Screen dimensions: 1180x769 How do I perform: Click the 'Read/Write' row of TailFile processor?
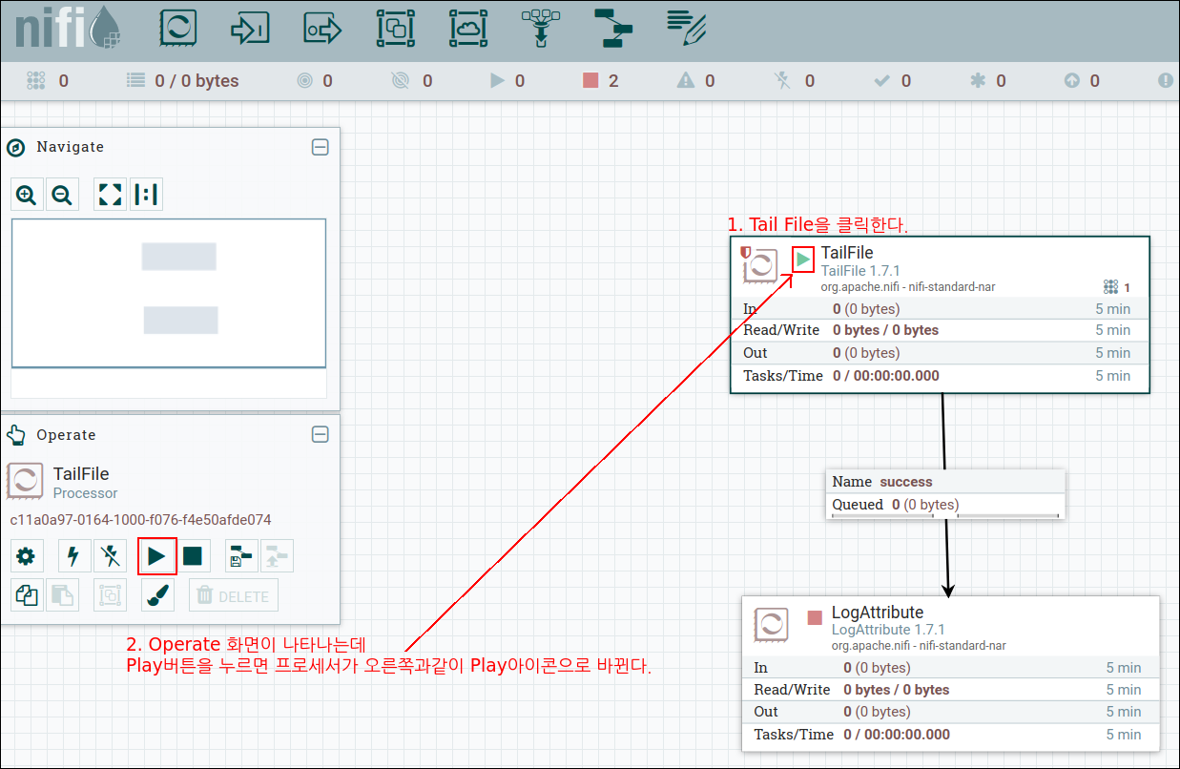[940, 330]
